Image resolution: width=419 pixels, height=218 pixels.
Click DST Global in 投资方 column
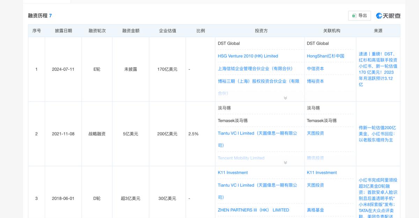pyautogui.click(x=229, y=43)
